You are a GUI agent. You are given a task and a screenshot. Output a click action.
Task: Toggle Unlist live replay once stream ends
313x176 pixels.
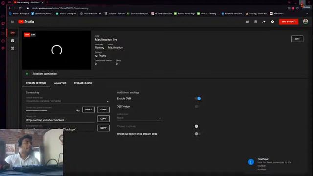[197, 134]
